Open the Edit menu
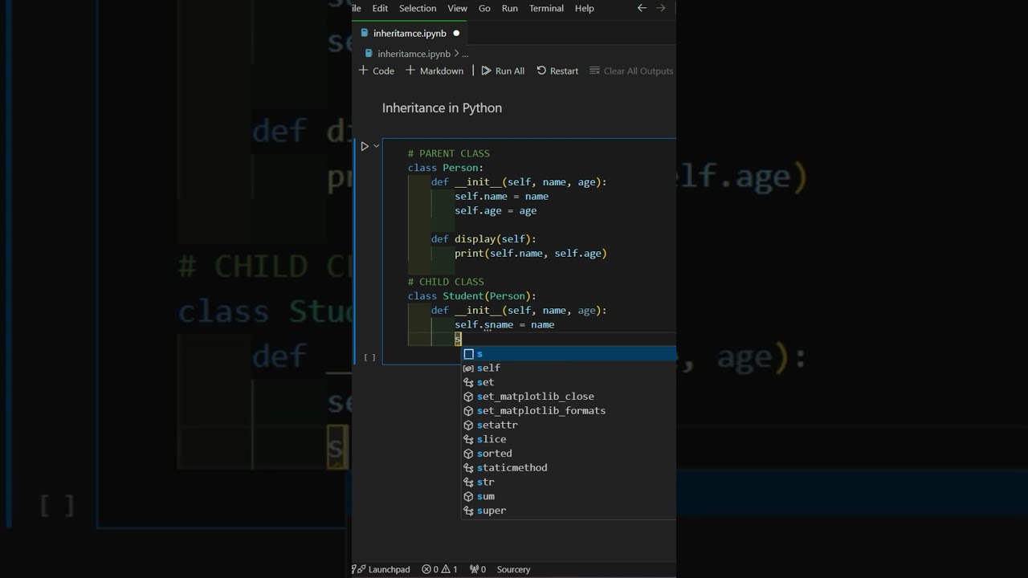This screenshot has width=1028, height=578. pyautogui.click(x=380, y=8)
